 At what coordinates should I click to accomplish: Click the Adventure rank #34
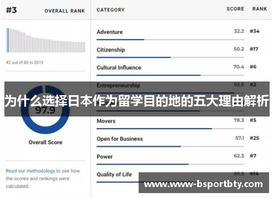pyautogui.click(x=255, y=31)
